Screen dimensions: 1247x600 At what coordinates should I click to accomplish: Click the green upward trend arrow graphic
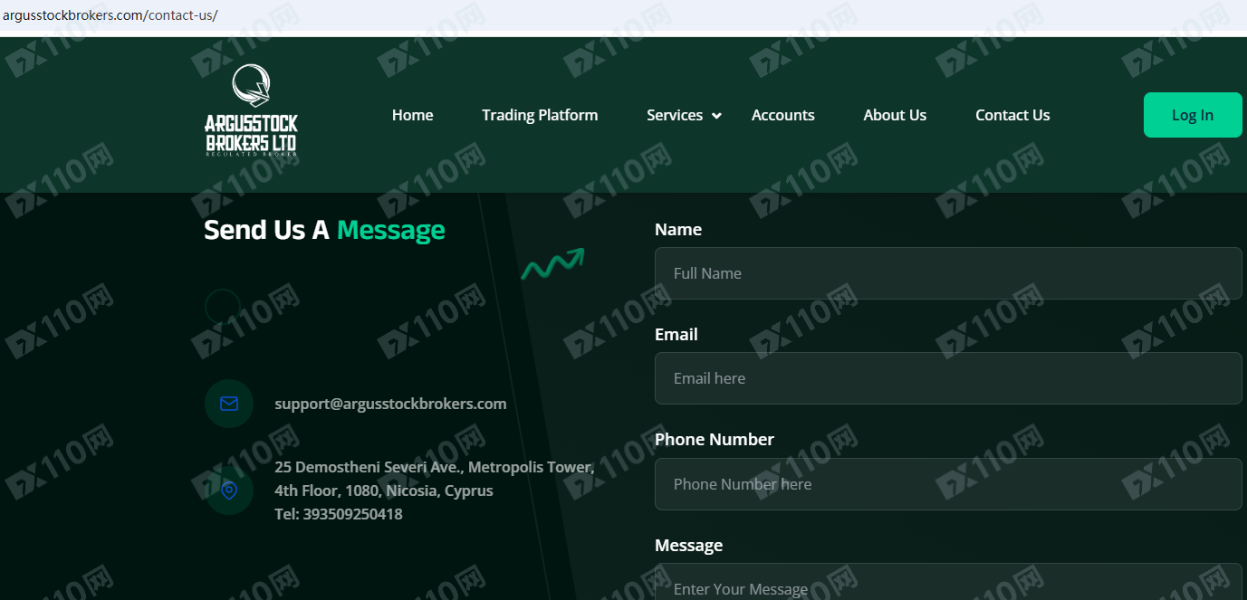pyautogui.click(x=552, y=263)
